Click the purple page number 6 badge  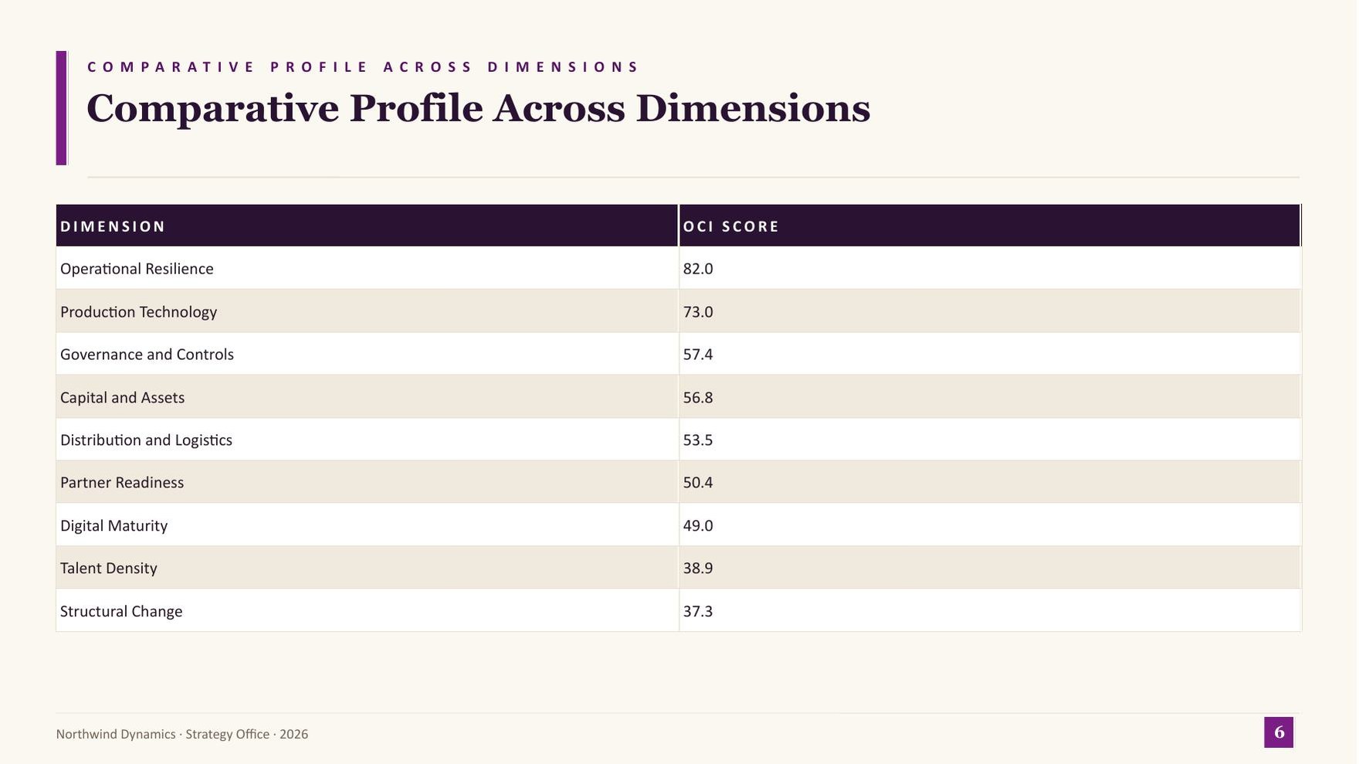[x=1279, y=732]
